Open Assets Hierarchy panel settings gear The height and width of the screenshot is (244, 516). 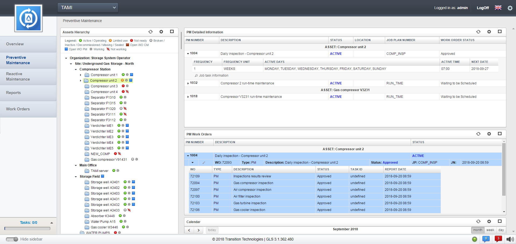pos(161,32)
